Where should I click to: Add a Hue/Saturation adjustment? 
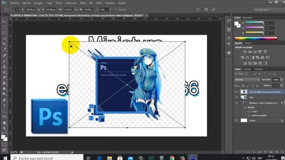(x=242, y=57)
